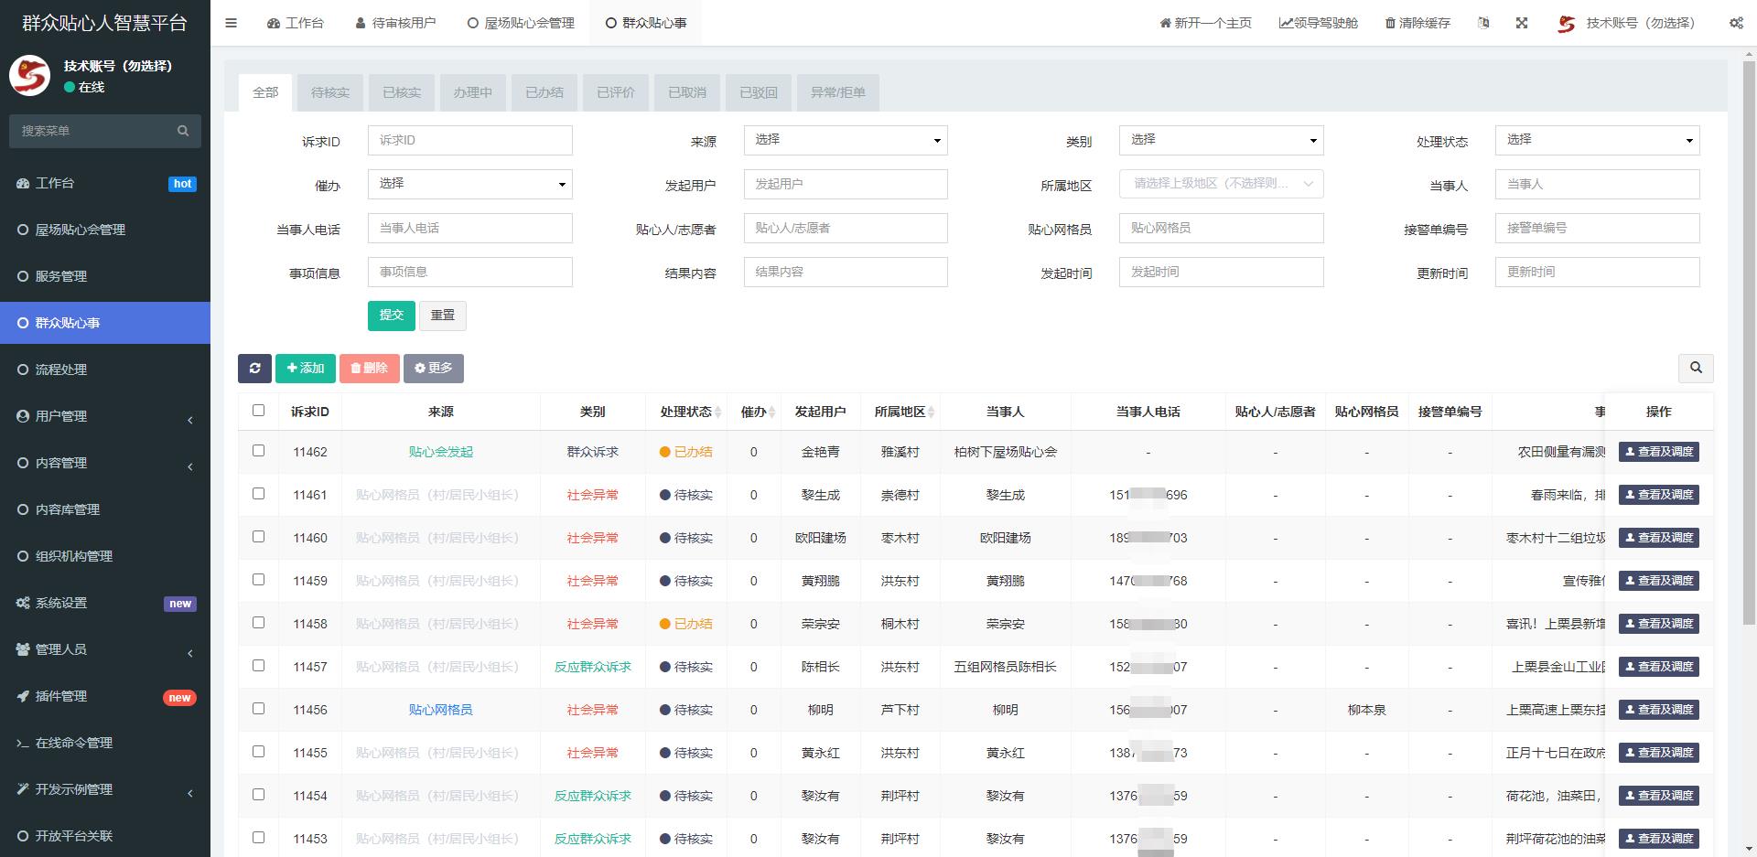Check the row checkbox for 诉求ID 11455

(x=258, y=752)
